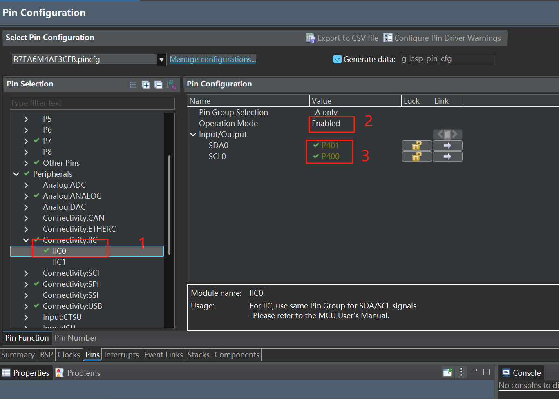The width and height of the screenshot is (559, 399).
Task: Pin the Properties view with pin icon
Action: tap(448, 372)
